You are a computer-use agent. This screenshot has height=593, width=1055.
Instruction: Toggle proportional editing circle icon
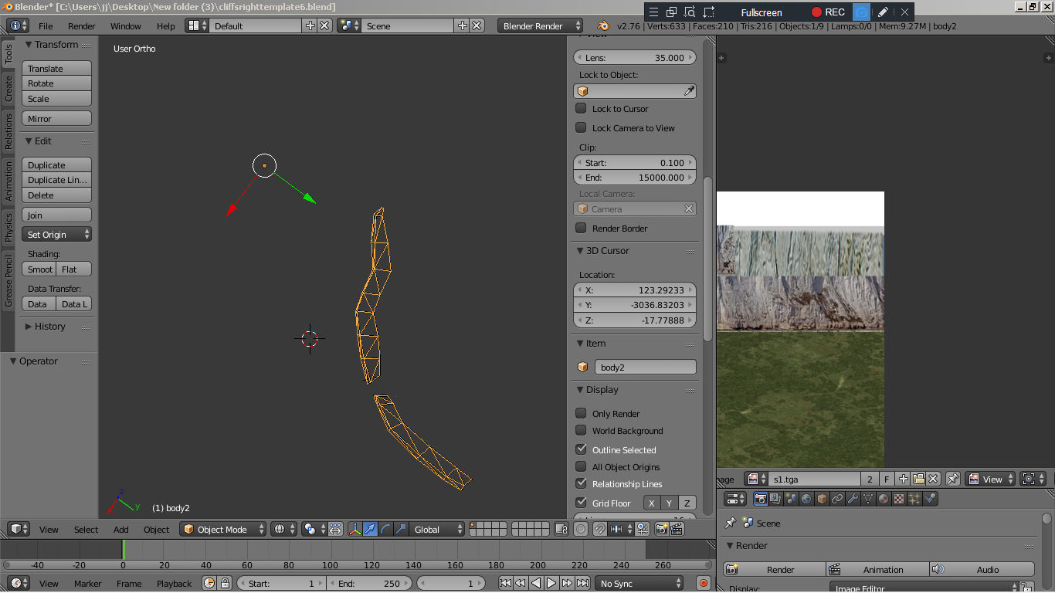581,530
